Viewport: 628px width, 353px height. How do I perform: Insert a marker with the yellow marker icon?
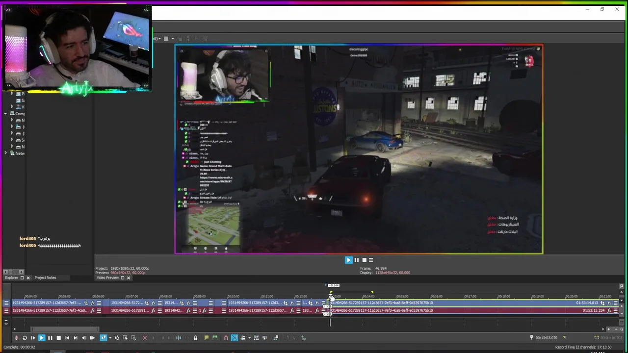click(x=206, y=338)
